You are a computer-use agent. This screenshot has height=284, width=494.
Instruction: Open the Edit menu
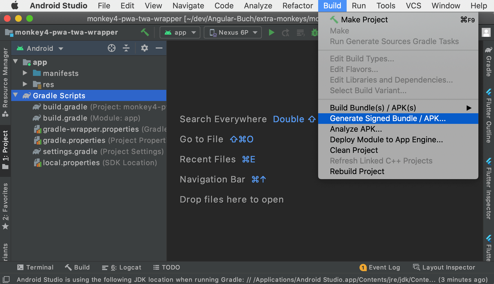[128, 6]
